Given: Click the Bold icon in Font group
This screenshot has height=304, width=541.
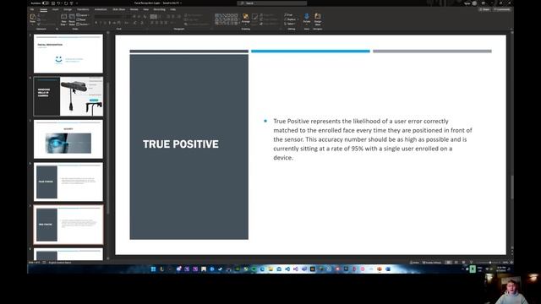Looking at the screenshot, I should 96,23.
